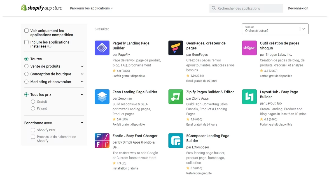The width and height of the screenshot is (336, 191).
Task: Open the Trier par dropdown
Action: click(x=275, y=29)
